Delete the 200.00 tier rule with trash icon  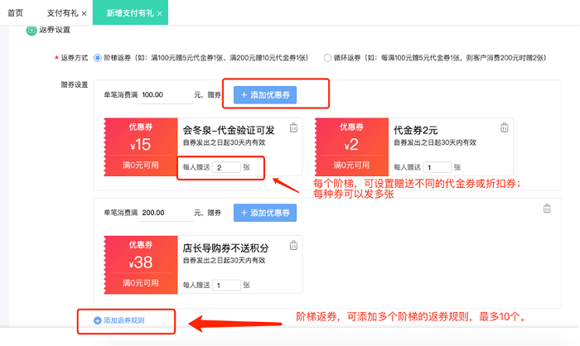pos(547,209)
